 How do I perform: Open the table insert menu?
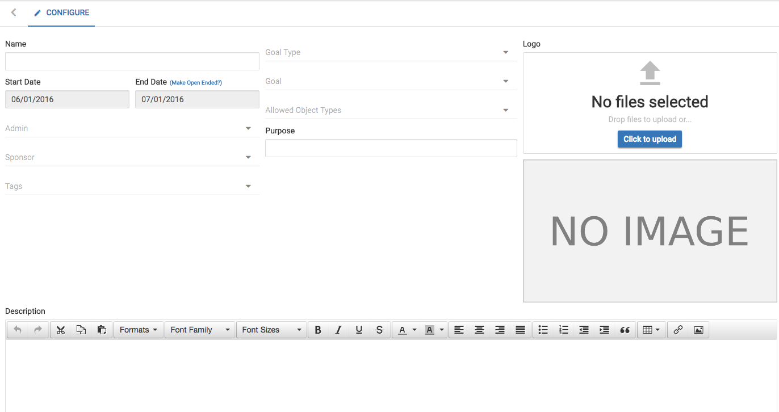[651, 330]
